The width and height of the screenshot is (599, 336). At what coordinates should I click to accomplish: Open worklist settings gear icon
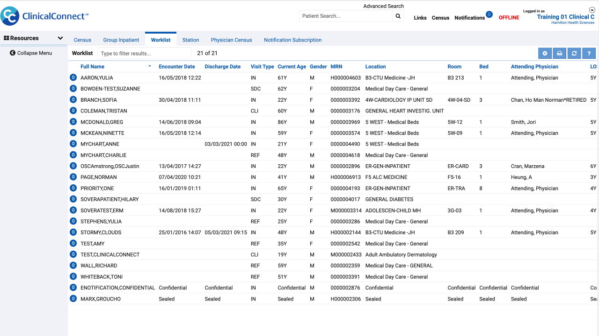[x=545, y=53]
